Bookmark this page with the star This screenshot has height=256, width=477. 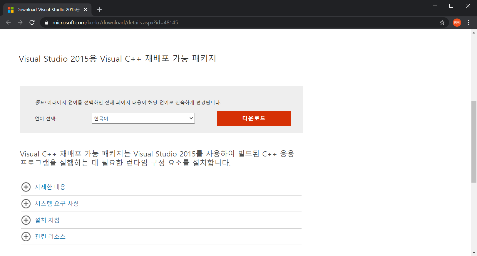442,23
